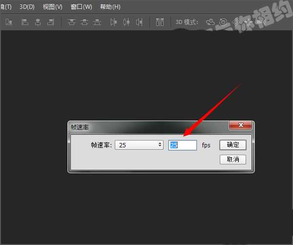Select the 3D roll mode icon

click(223, 22)
